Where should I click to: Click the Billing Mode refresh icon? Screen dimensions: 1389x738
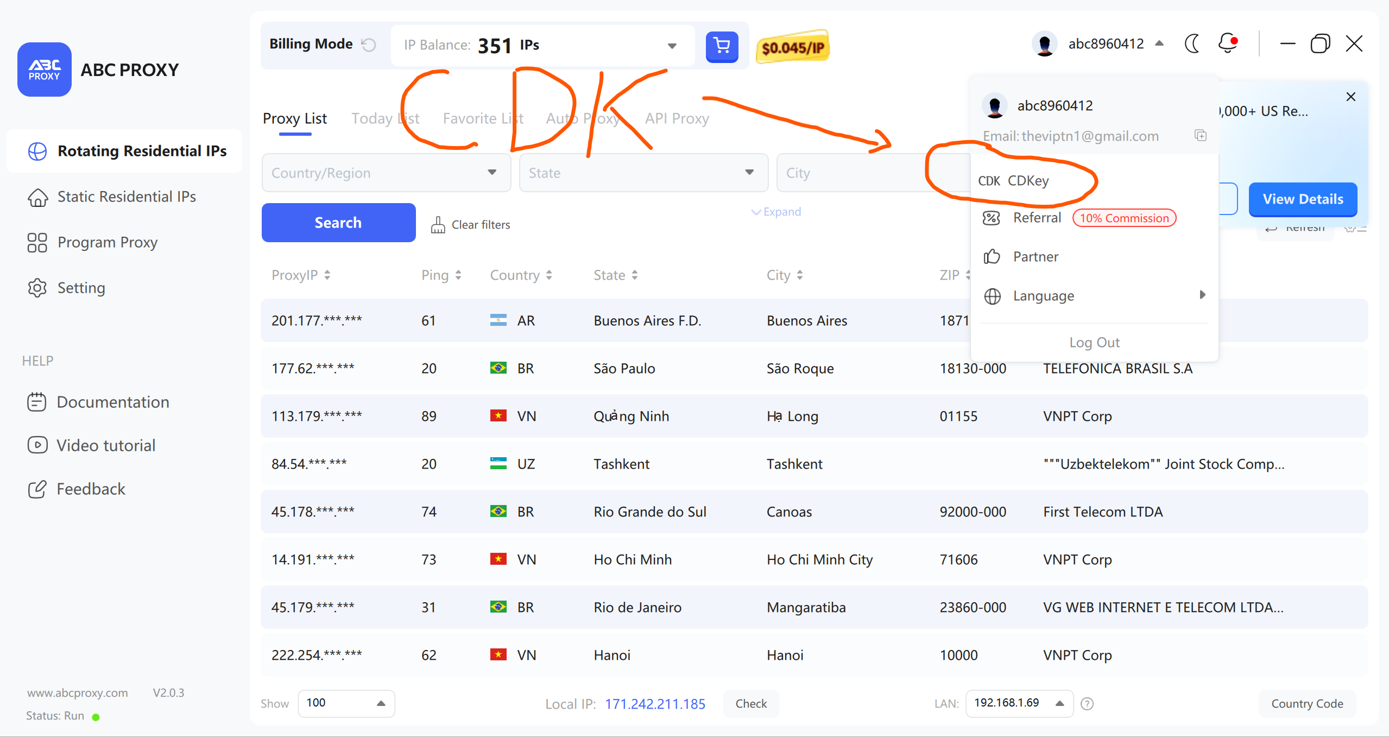pos(369,45)
